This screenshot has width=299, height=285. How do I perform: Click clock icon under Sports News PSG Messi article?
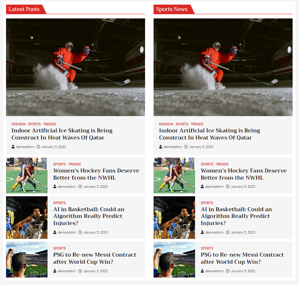coord(228,271)
